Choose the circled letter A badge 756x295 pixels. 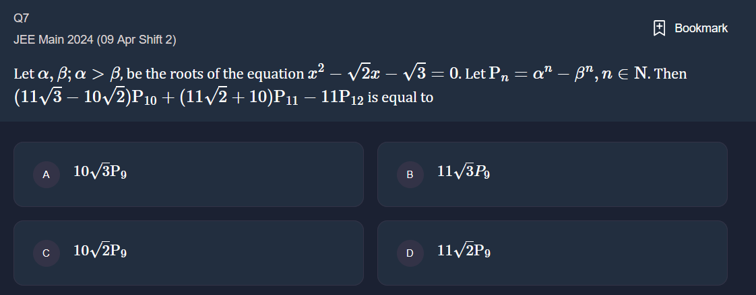pyautogui.click(x=46, y=175)
